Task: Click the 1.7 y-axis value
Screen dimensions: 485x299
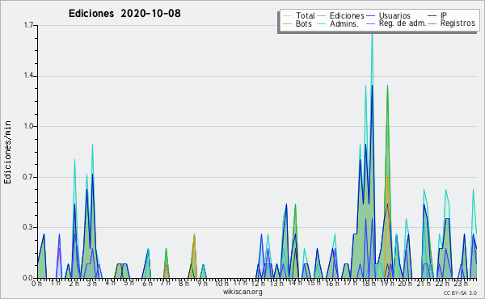Action: [28, 25]
